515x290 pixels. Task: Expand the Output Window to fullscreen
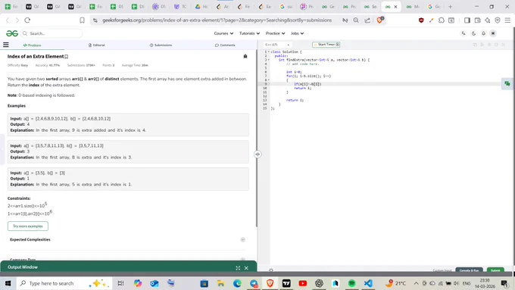pyautogui.click(x=238, y=268)
